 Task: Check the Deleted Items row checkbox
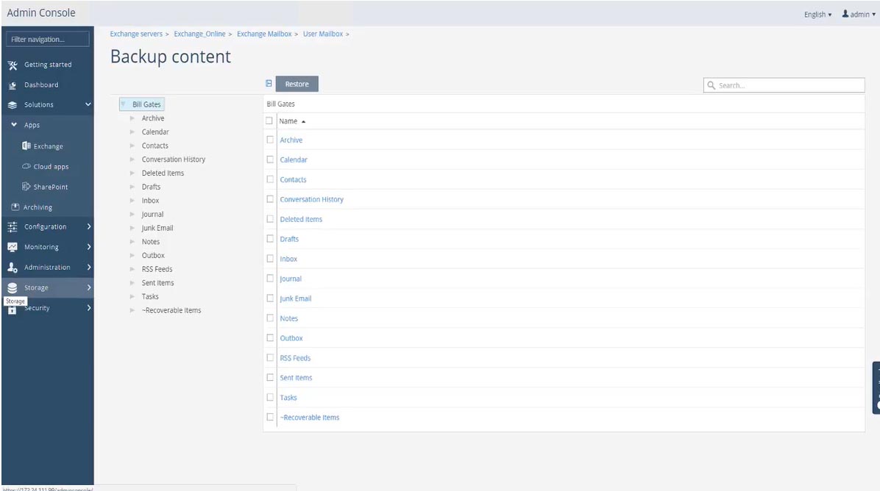[x=270, y=218]
